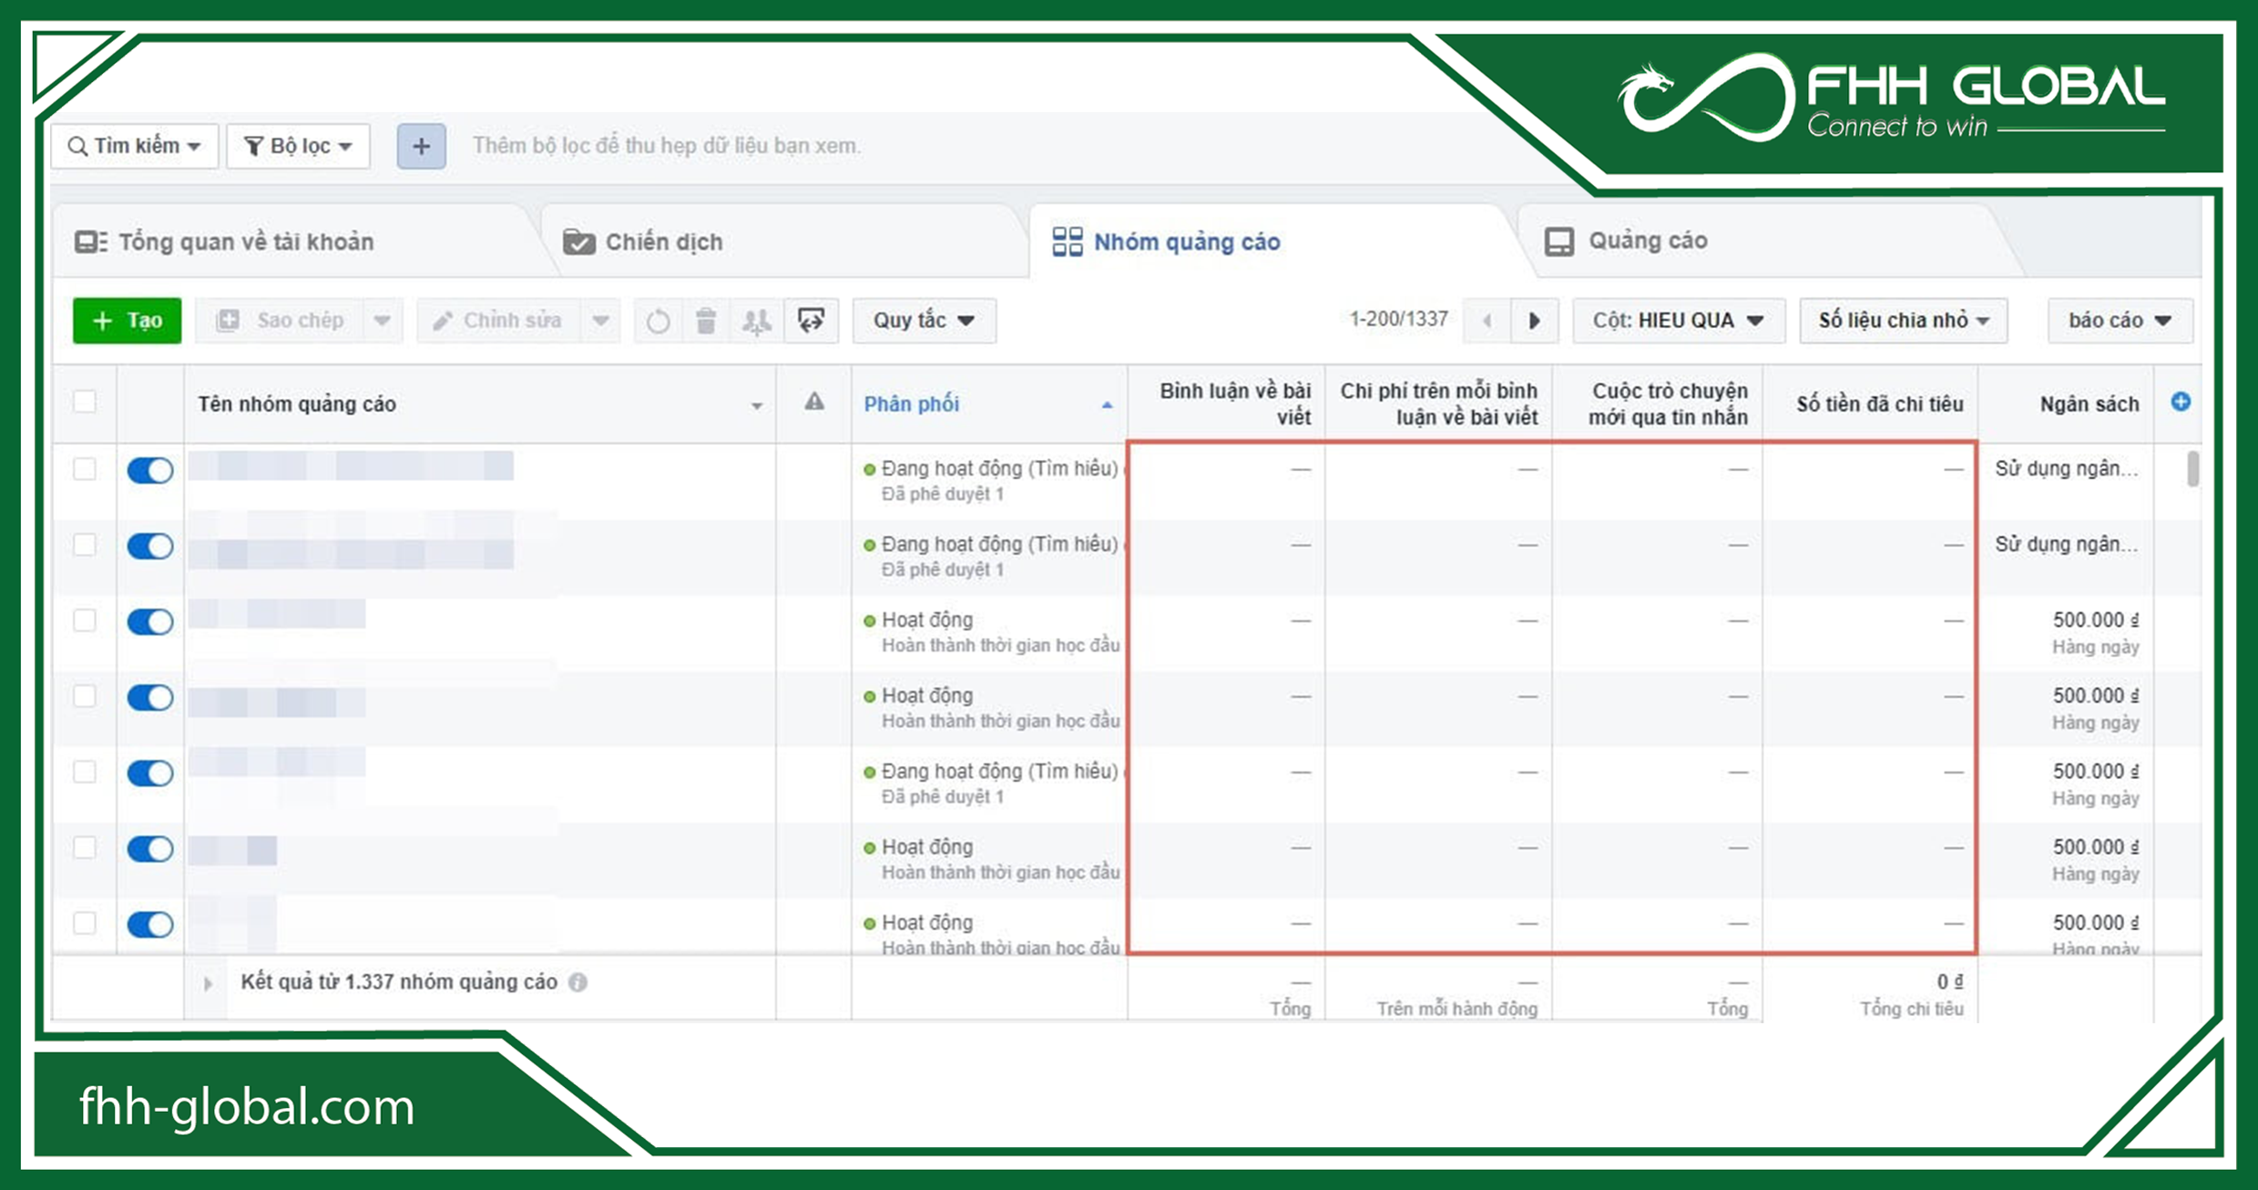This screenshot has width=2258, height=1190.
Task: Click info icon beside results summary
Action: click(x=578, y=982)
